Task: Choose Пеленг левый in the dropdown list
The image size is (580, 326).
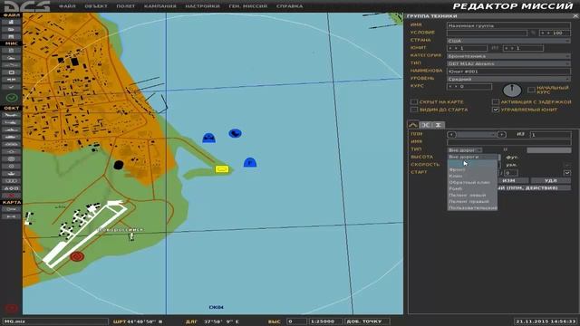Action: click(x=472, y=196)
